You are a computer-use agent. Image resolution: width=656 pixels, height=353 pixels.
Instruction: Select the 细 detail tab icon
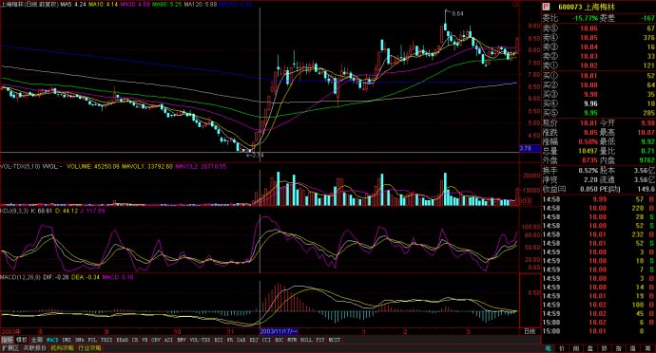576,348
